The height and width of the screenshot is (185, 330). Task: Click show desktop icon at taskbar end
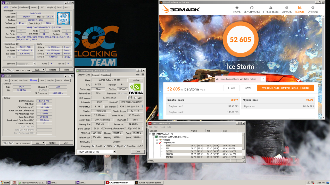(x=328, y=183)
